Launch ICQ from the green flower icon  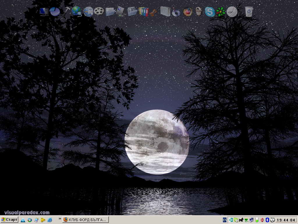click(221, 12)
